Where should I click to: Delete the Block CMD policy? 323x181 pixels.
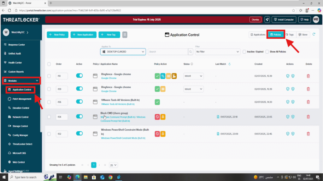(308, 117)
